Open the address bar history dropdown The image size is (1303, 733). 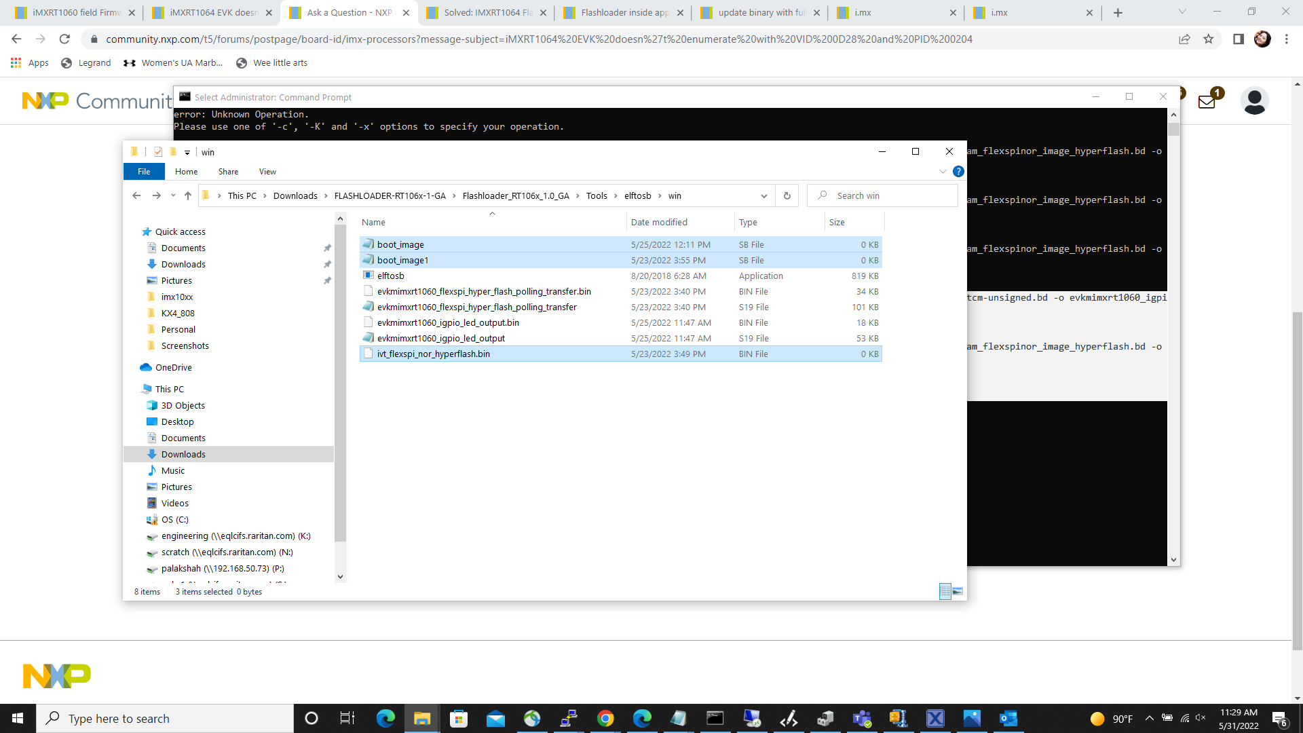pyautogui.click(x=764, y=195)
